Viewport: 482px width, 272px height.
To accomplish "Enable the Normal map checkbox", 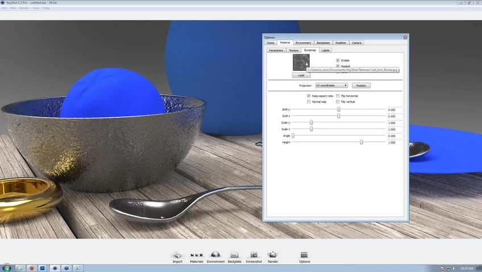I will [309, 101].
